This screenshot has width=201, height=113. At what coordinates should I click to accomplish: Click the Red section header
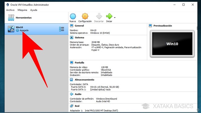pos(77,106)
